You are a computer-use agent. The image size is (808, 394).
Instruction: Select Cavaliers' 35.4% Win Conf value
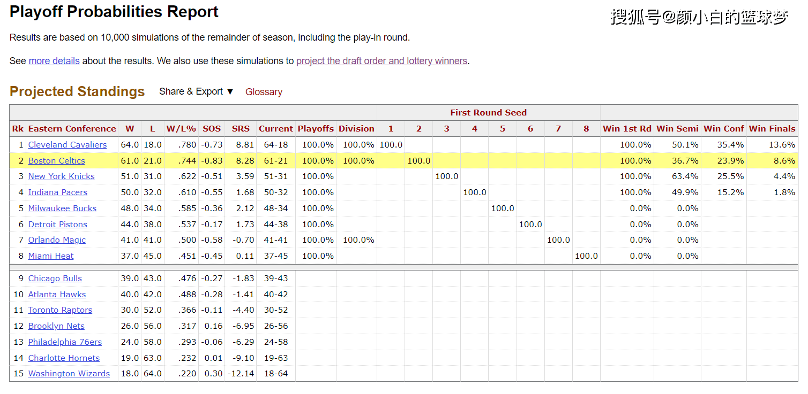pyautogui.click(x=730, y=144)
